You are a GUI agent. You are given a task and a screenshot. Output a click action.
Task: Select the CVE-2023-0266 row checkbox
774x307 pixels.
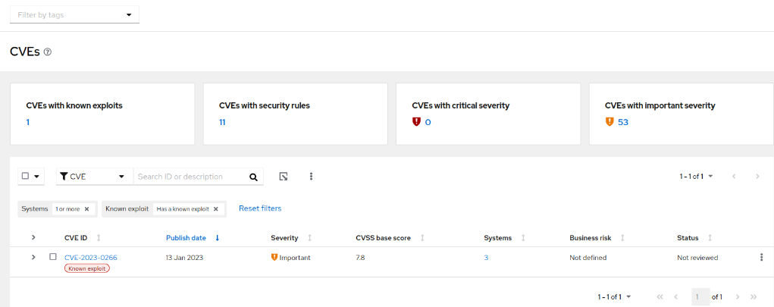(53, 257)
